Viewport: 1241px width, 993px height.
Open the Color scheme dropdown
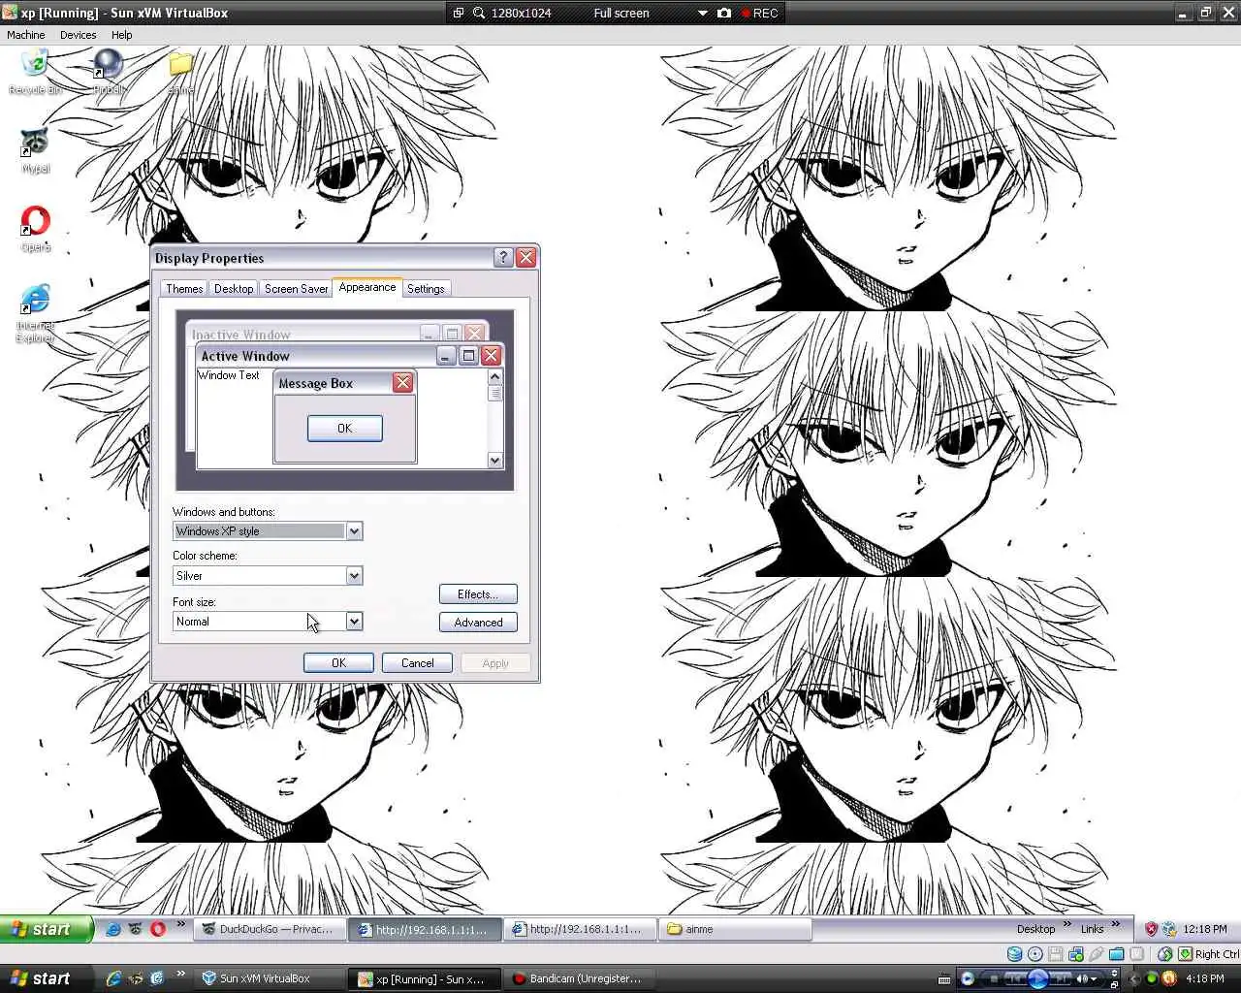[354, 575]
